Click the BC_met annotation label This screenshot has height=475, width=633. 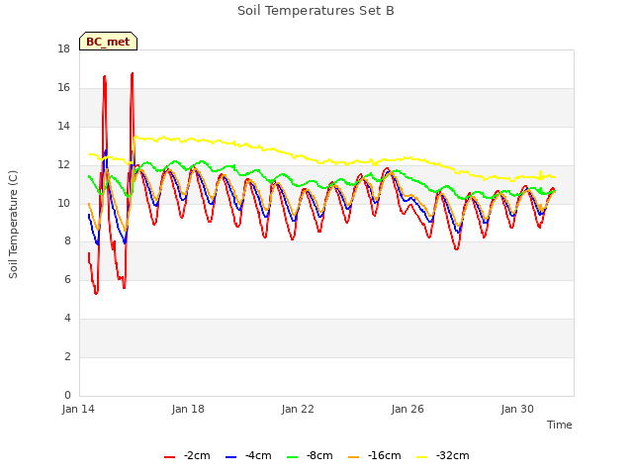(108, 42)
